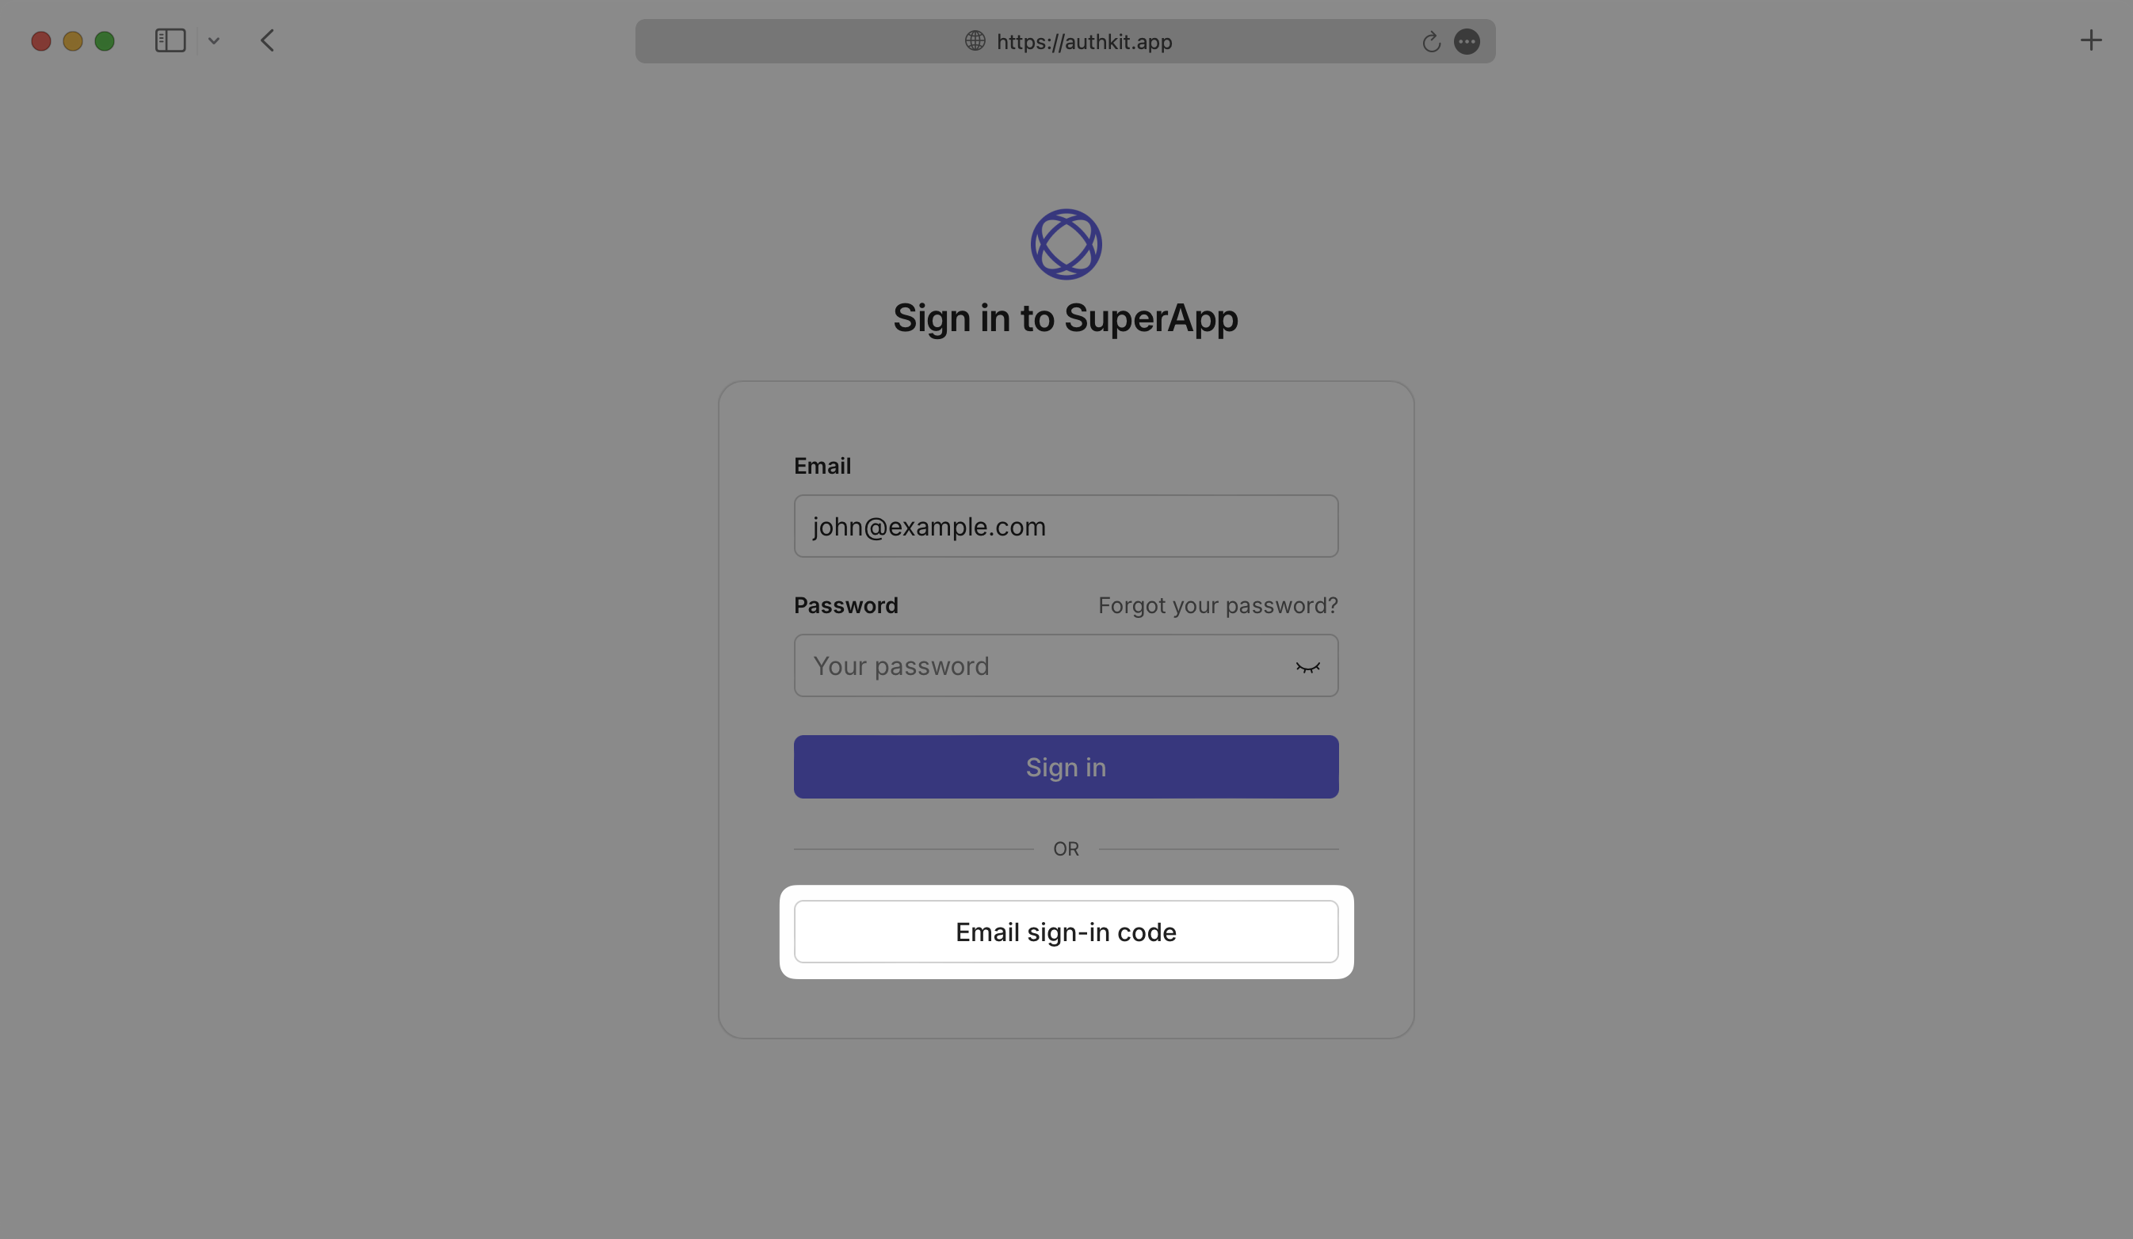Click the browser tab expand chevron icon
The image size is (2133, 1239).
coord(214,40)
